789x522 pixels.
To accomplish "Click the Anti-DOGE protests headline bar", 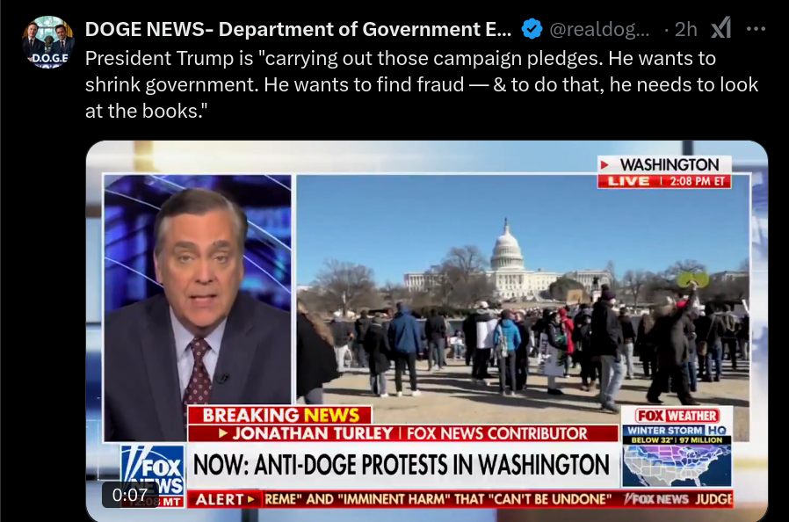I will tap(403, 465).
